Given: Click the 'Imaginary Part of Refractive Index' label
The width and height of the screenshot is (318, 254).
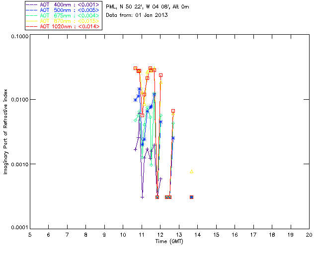Looking at the screenshot, I should pyautogui.click(x=5, y=131).
